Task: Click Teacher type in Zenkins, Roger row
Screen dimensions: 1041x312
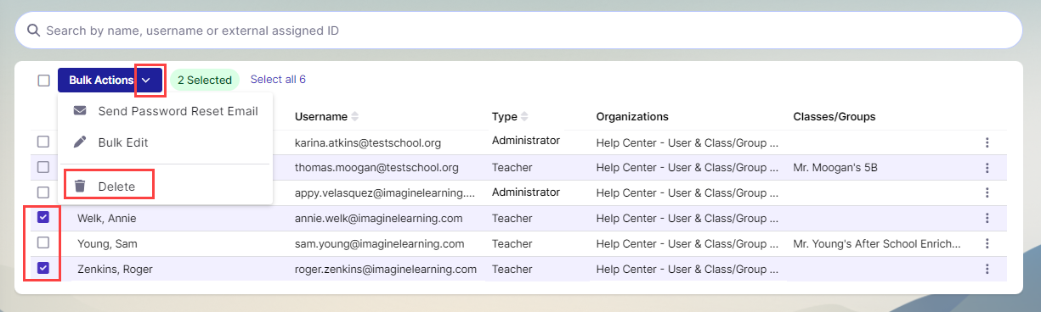Action: pyautogui.click(x=512, y=269)
